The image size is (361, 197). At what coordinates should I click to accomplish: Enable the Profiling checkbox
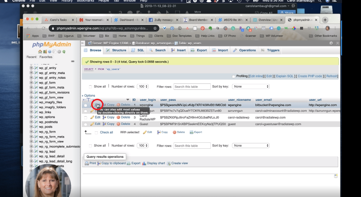click(x=234, y=76)
